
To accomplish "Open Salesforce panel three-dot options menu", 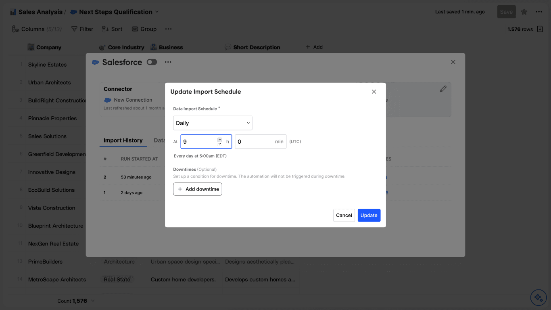I will 168,62.
